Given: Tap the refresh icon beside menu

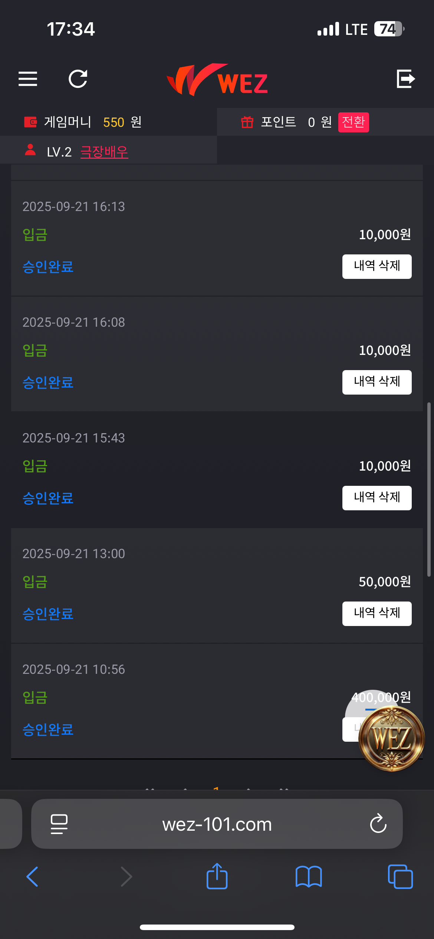Looking at the screenshot, I should coord(78,79).
